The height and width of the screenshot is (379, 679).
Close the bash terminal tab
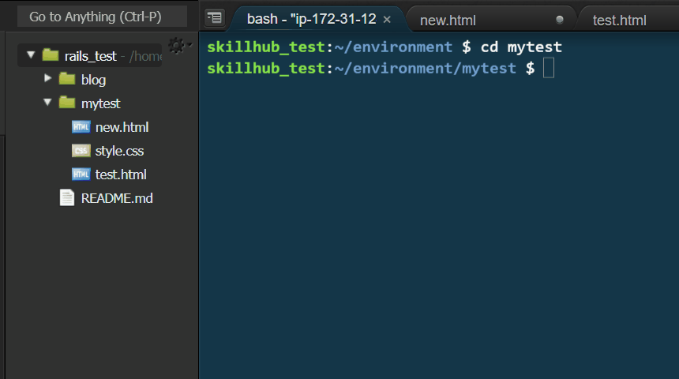pyautogui.click(x=387, y=20)
